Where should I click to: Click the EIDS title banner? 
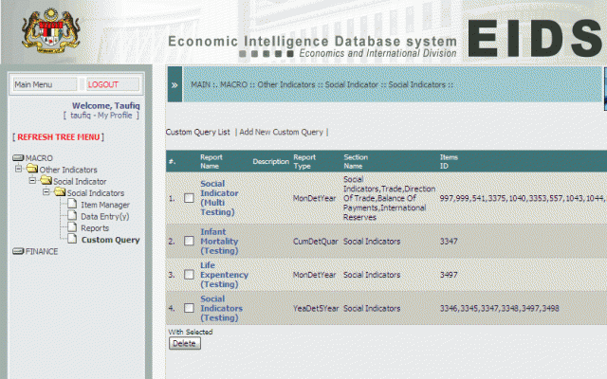point(536,38)
